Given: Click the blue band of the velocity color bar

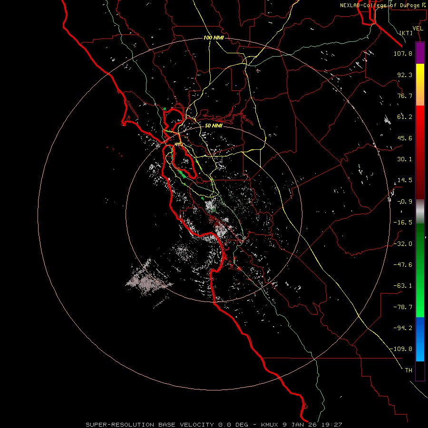Looking at the screenshot, I should 420,339.
